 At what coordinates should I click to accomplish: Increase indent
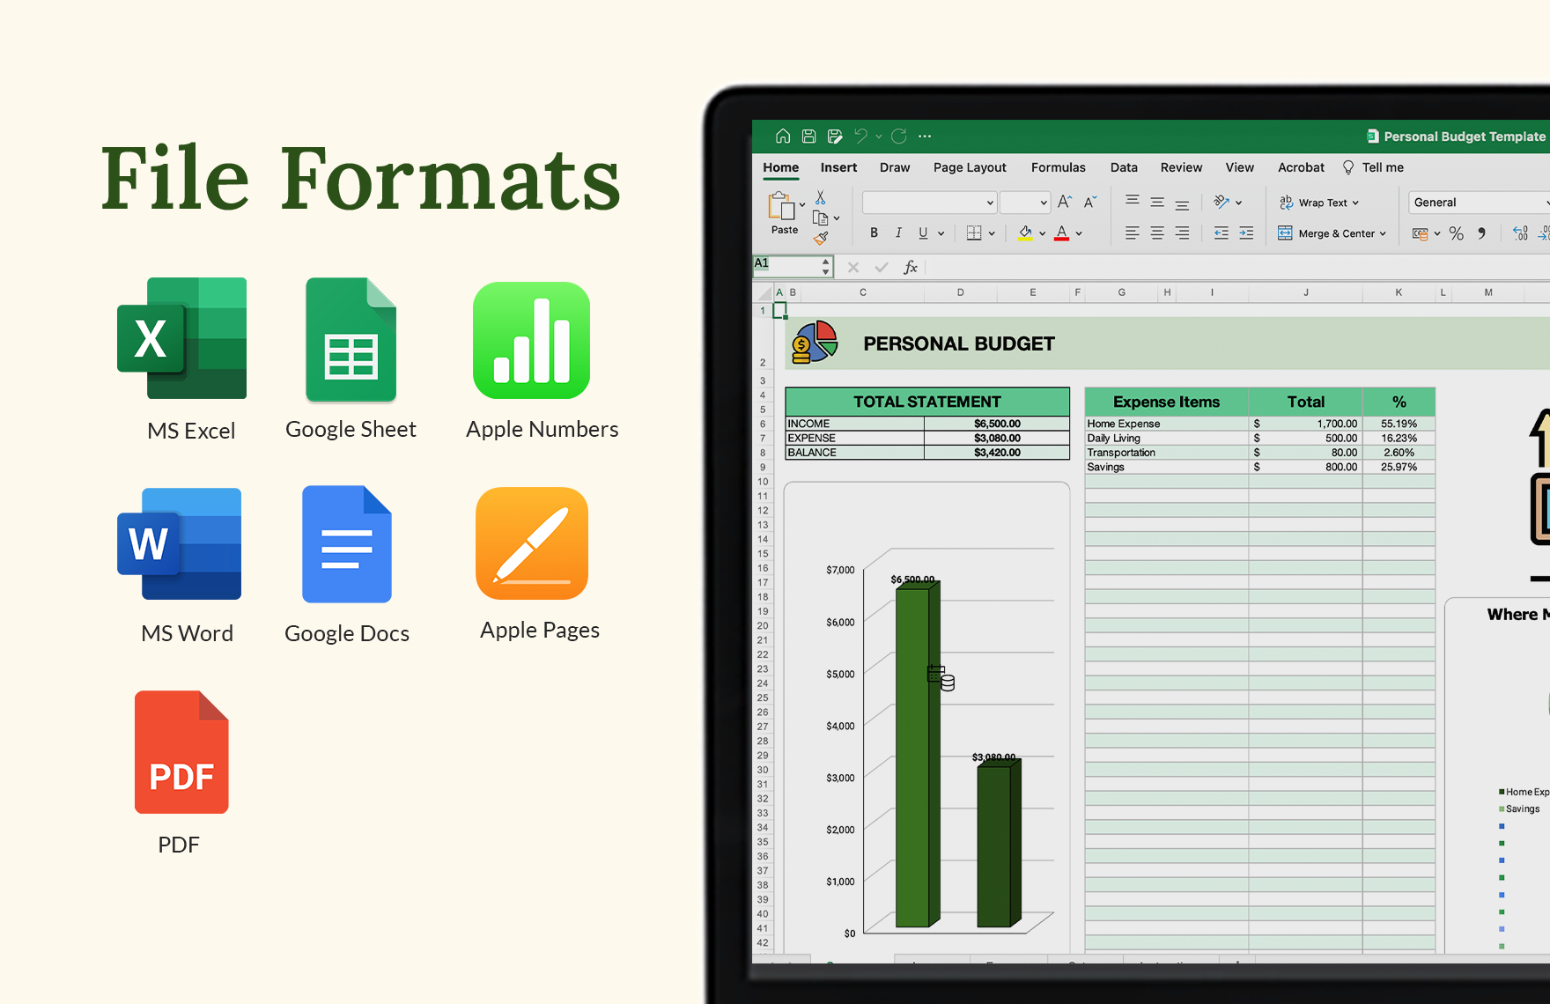(x=1246, y=233)
